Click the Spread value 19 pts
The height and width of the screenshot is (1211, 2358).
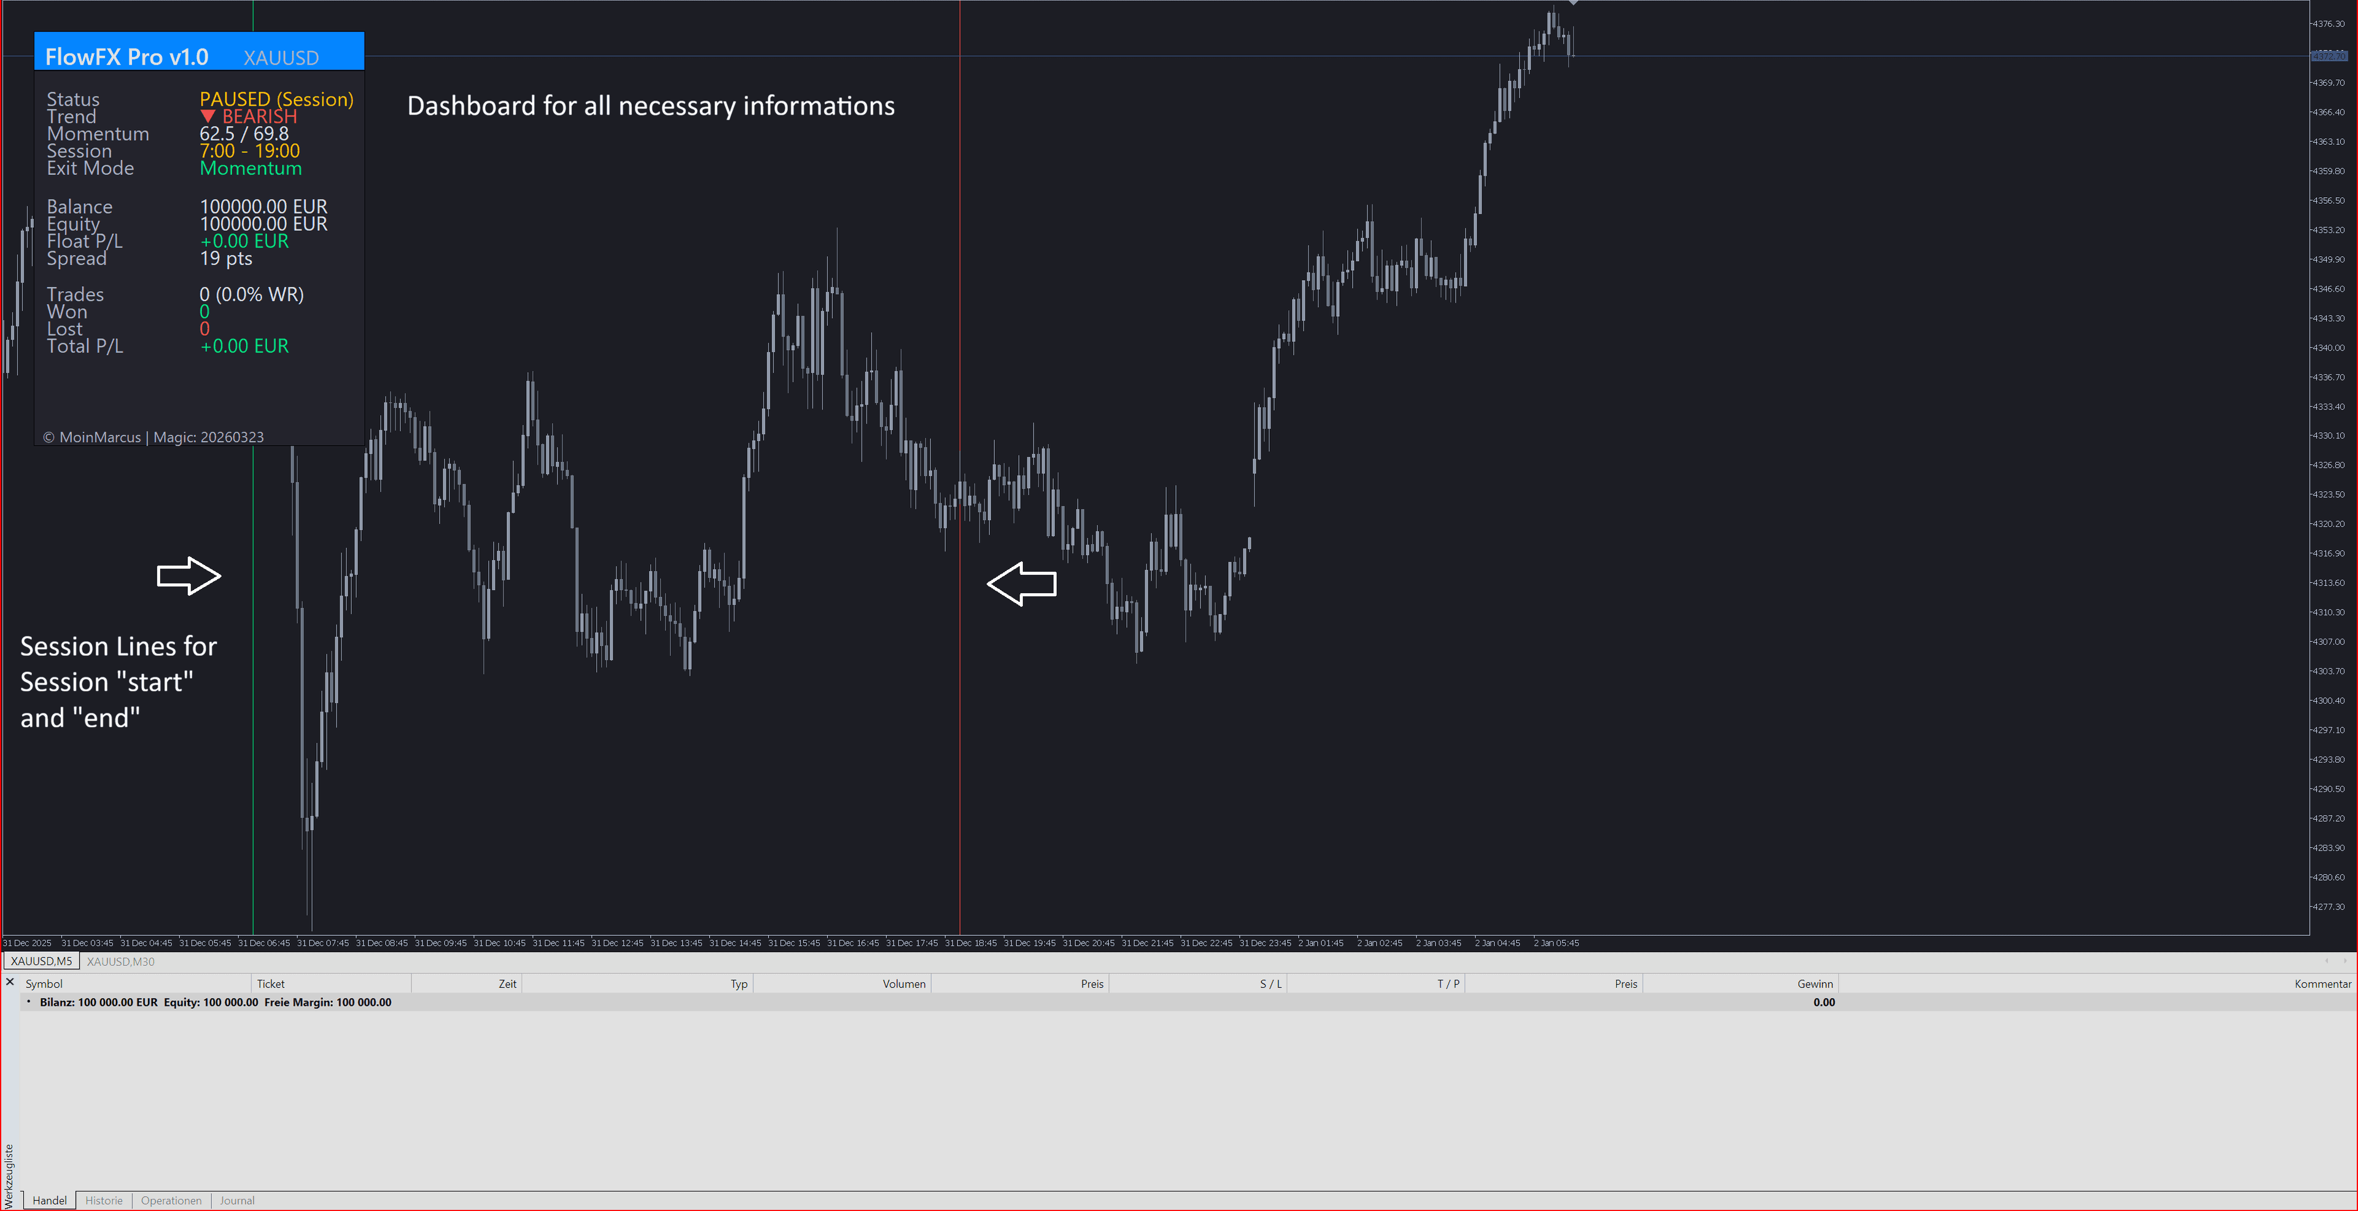click(226, 259)
